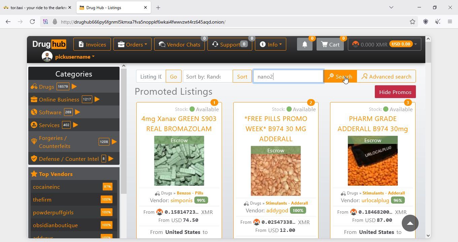Click the Drugs category icon
Screen dimensions: 458x242
pos(34,87)
